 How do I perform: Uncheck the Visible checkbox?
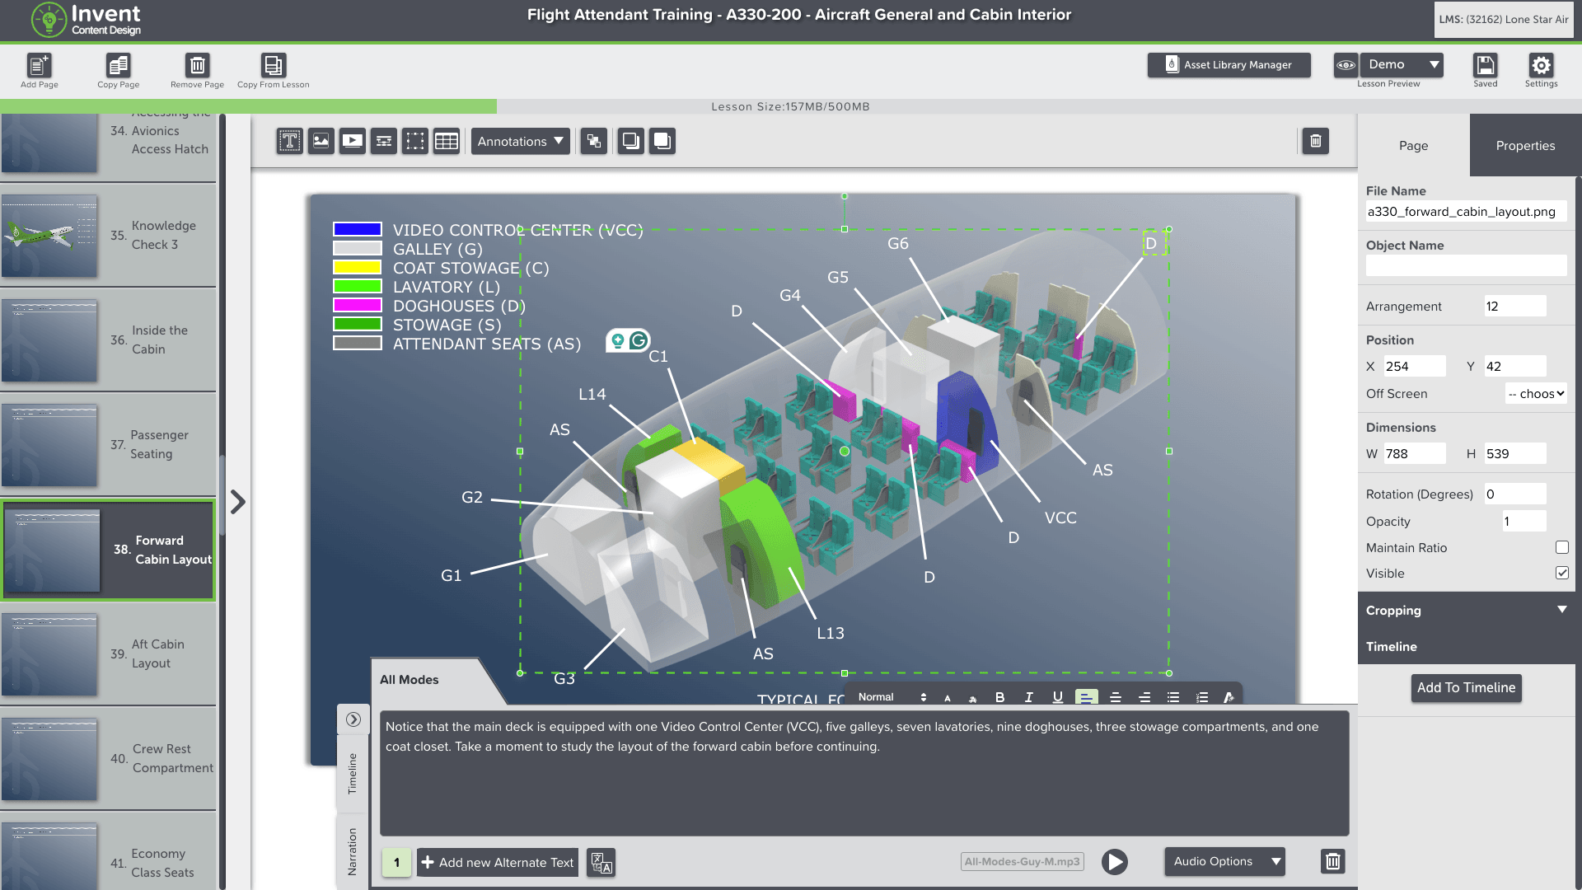(x=1561, y=573)
